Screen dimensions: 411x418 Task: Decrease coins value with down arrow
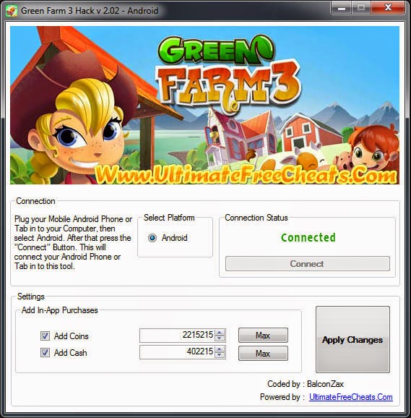pos(220,338)
